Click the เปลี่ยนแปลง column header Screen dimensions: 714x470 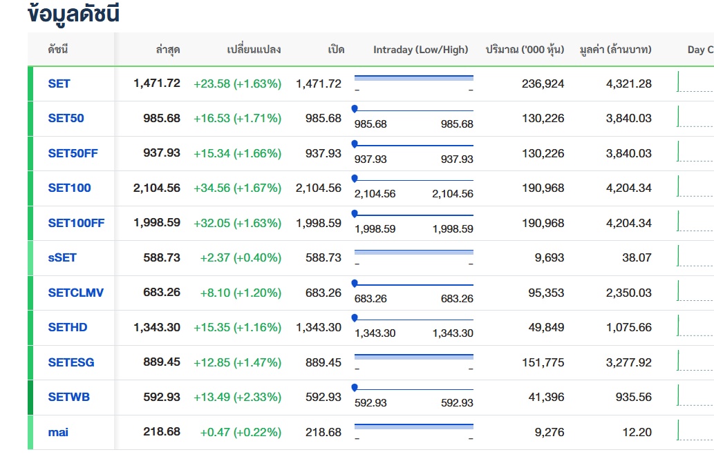point(254,50)
